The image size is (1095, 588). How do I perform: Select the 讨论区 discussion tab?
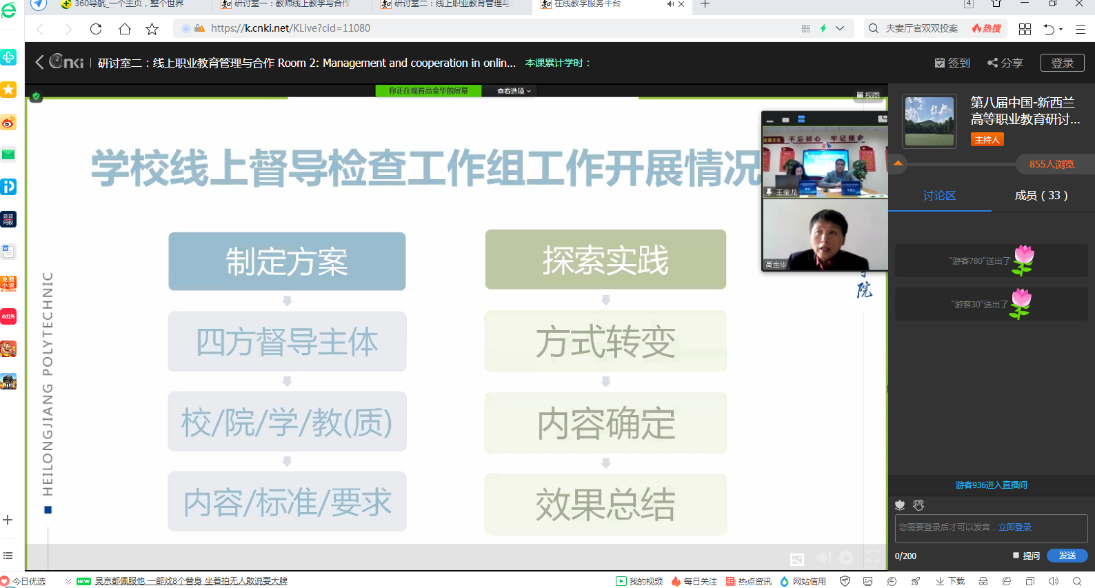point(939,196)
